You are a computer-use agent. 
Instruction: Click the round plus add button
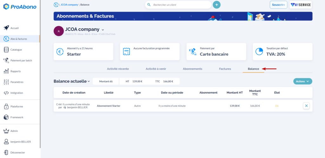216,4
